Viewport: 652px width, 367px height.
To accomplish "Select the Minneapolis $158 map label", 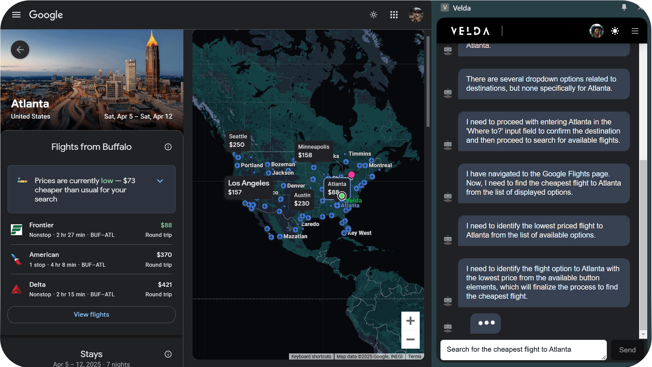I will click(313, 151).
